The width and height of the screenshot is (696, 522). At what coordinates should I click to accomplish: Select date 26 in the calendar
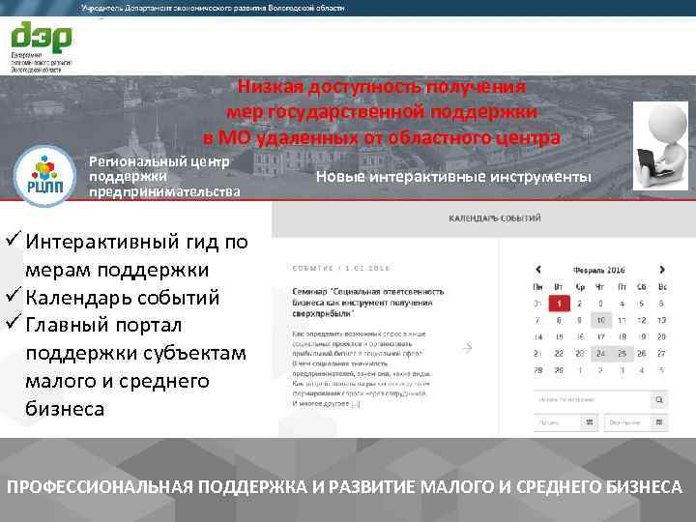tap(642, 354)
